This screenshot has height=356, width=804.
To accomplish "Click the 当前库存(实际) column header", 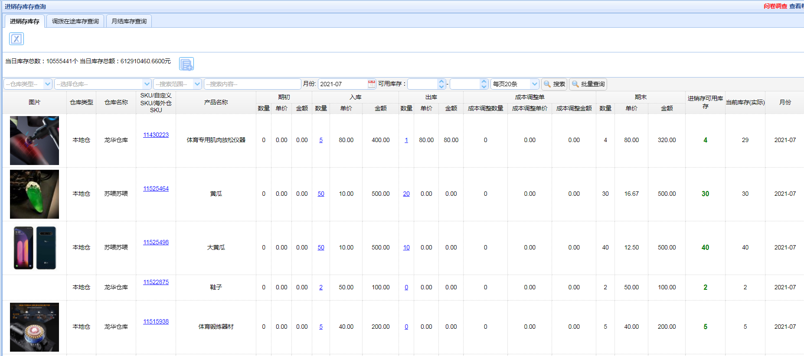I will pos(745,102).
